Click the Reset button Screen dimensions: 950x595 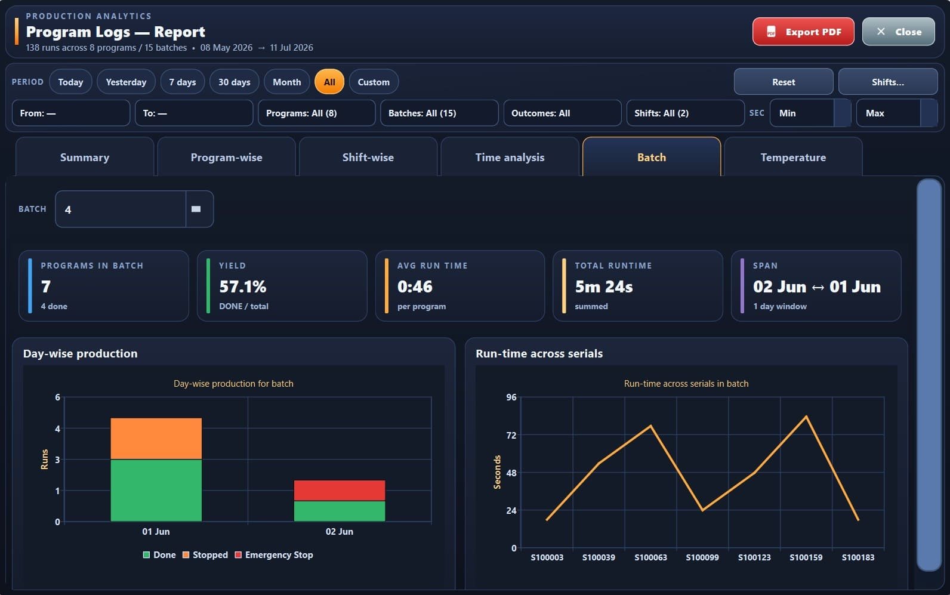coord(784,82)
